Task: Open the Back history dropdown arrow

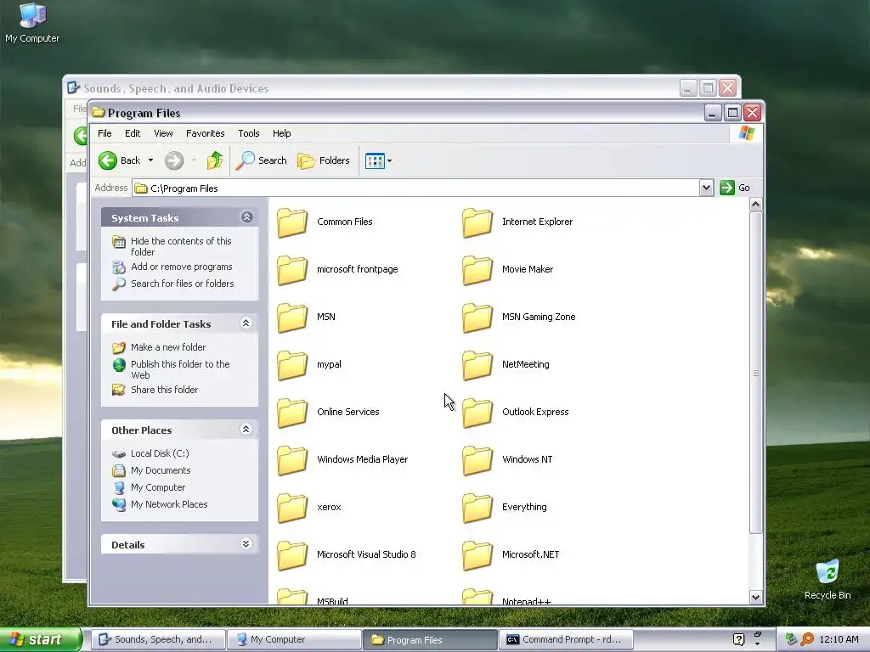Action: (x=150, y=160)
